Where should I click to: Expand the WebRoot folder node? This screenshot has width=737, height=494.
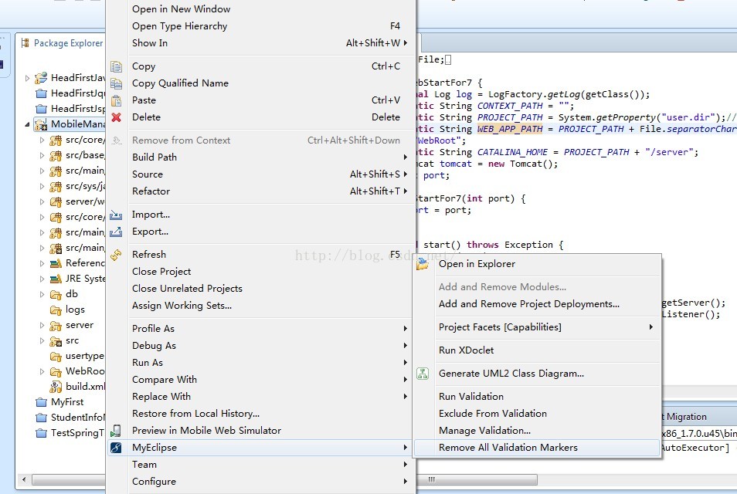point(42,371)
